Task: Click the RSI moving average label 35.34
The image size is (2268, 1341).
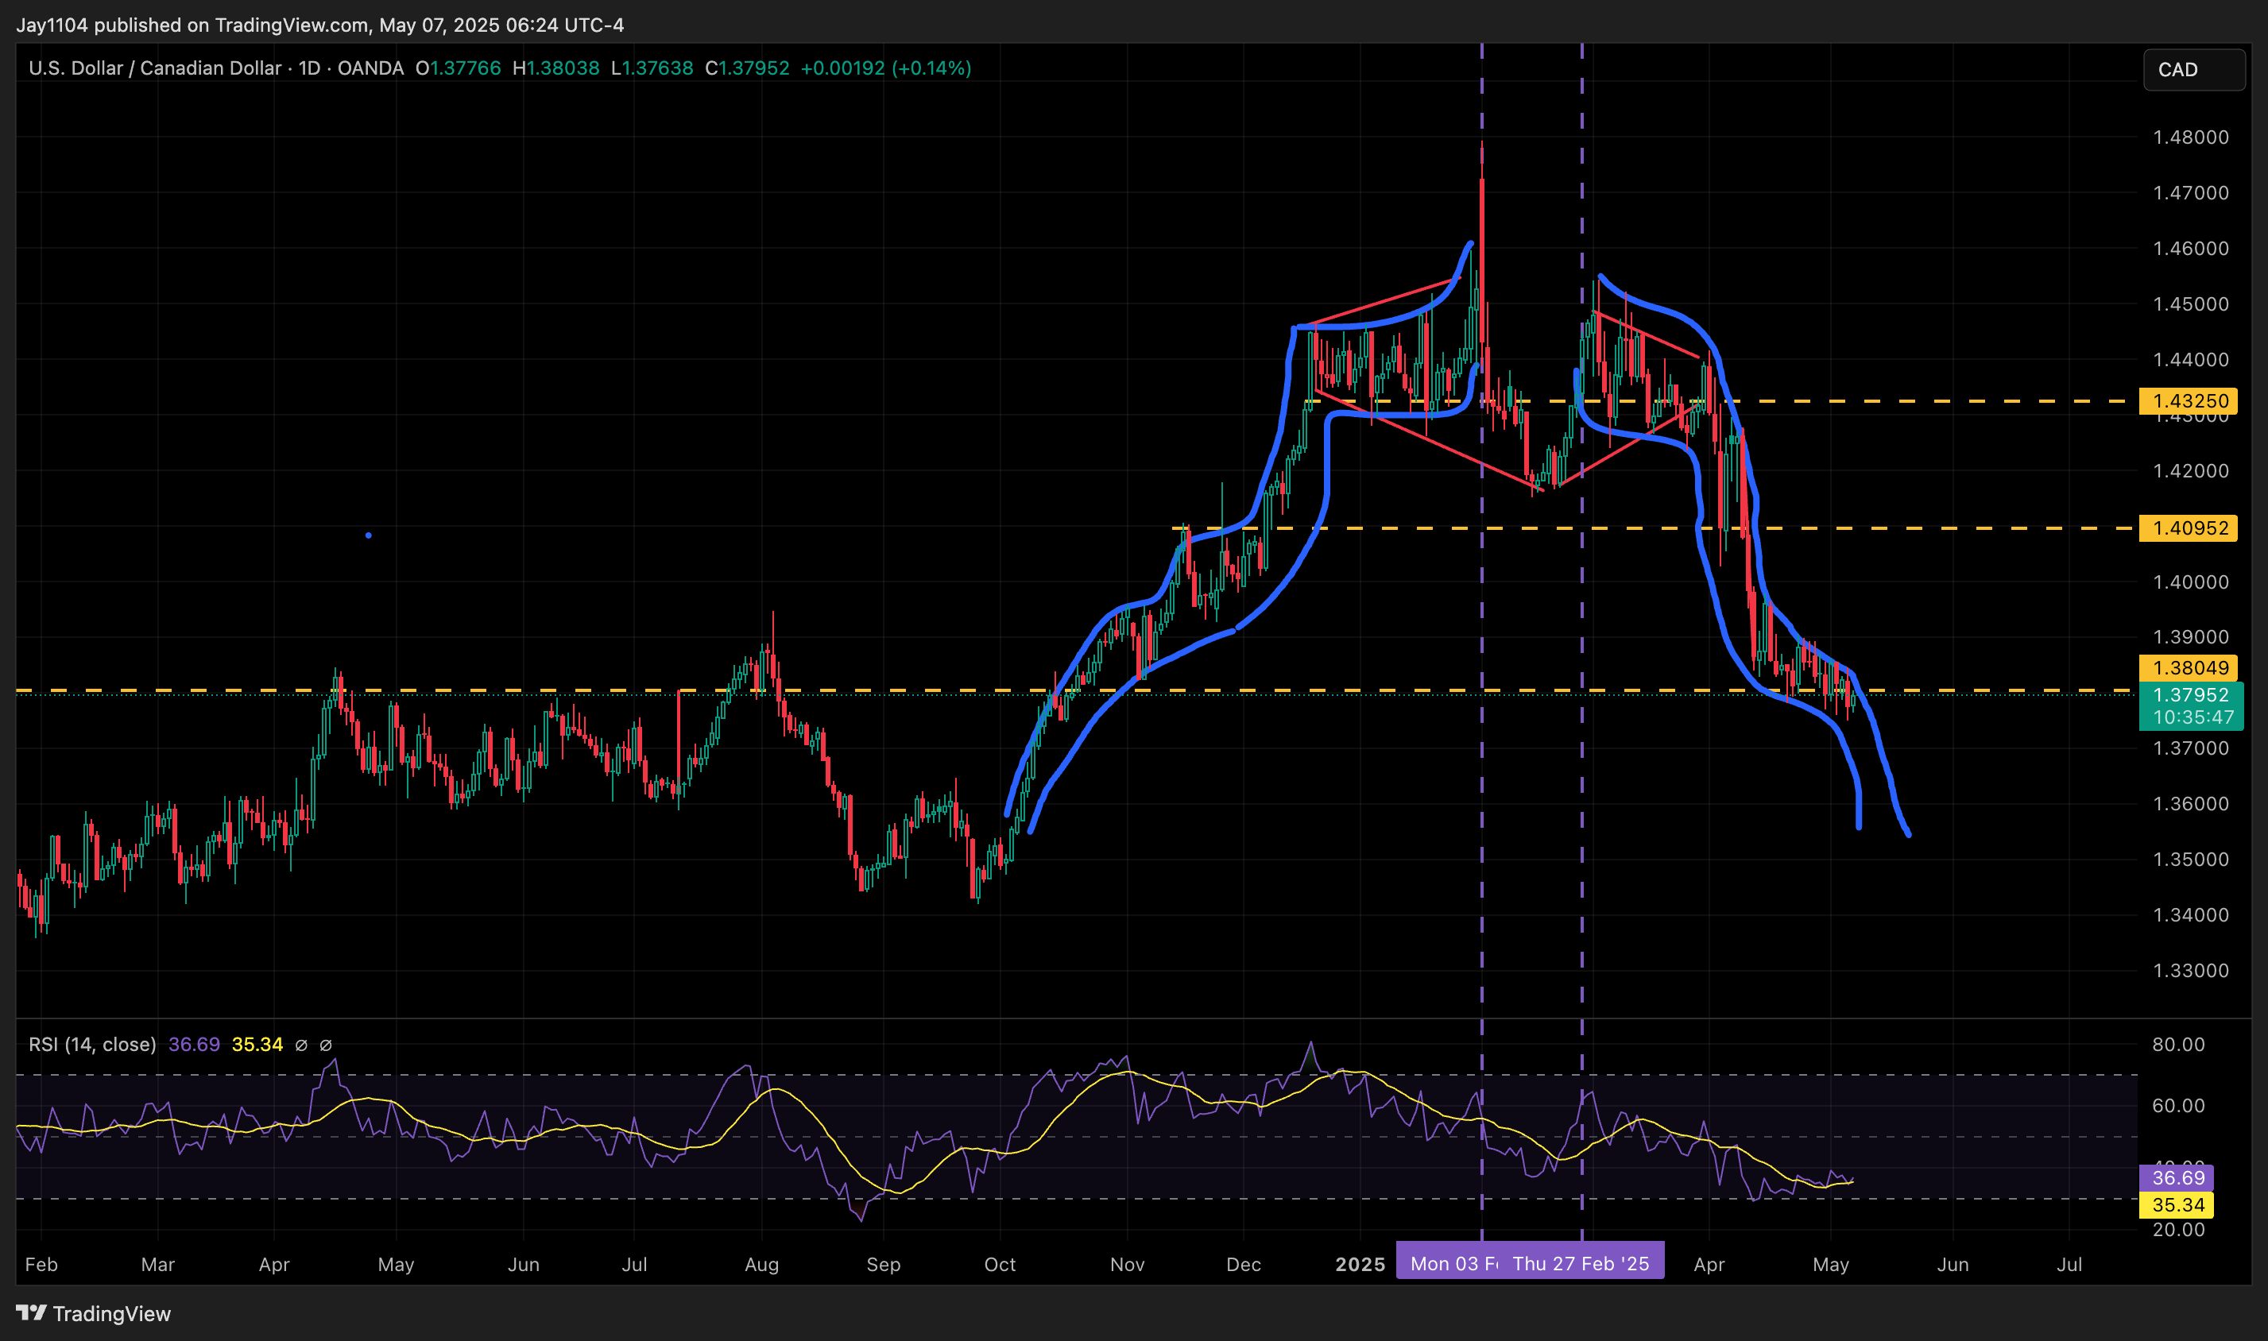Action: pos(2176,1204)
